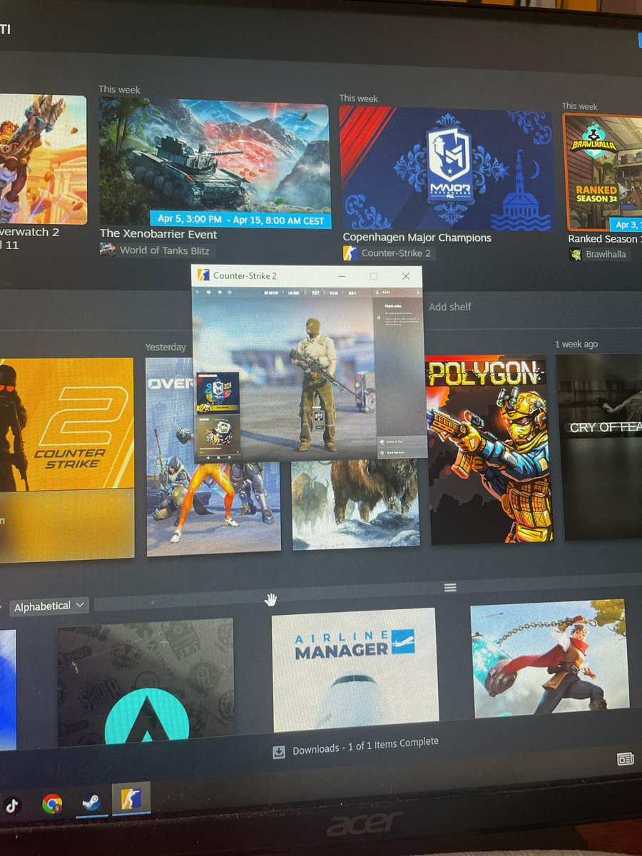This screenshot has height=856, width=642.
Task: Open the Brawlhalla Ranked Season banner image
Action: click(602, 172)
